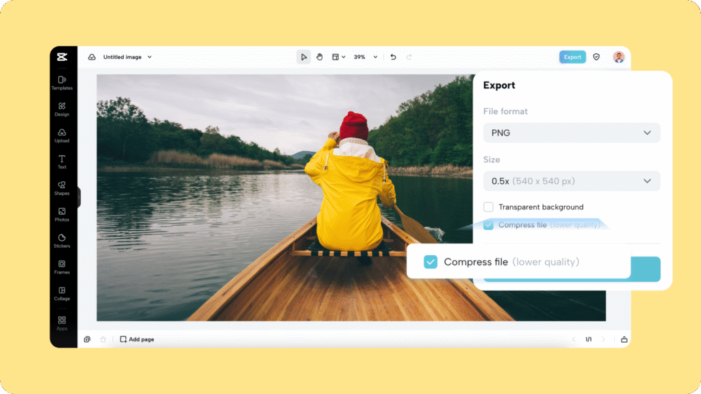Screen dimensions: 701x394
Task: Open the Design panel in sidebar
Action: (62, 109)
